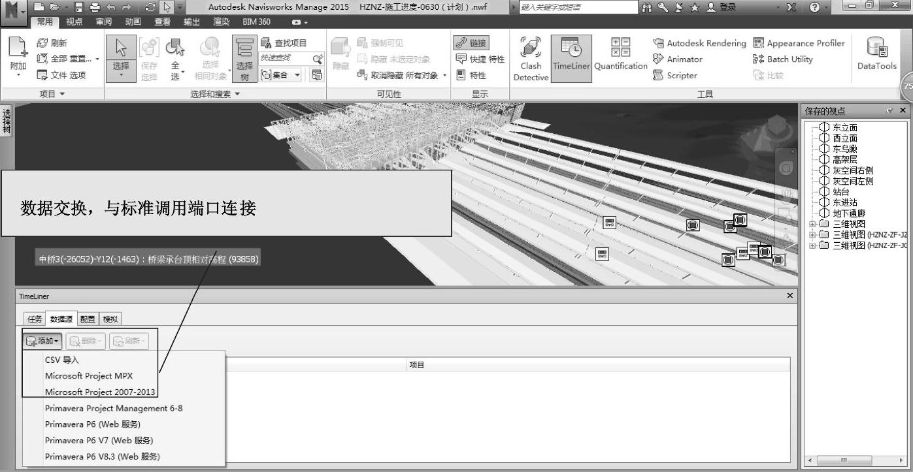
Task: Expand the 添加 dropdown in TimeLiner
Action: pyautogui.click(x=42, y=341)
